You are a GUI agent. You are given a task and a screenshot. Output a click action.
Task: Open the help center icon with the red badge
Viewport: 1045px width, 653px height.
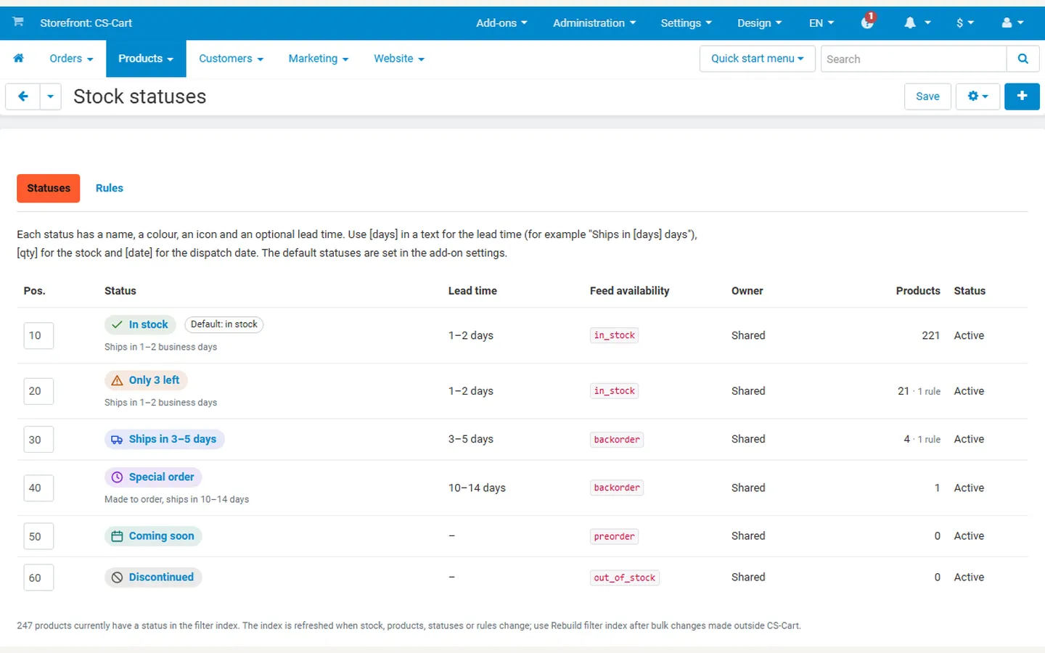point(867,22)
